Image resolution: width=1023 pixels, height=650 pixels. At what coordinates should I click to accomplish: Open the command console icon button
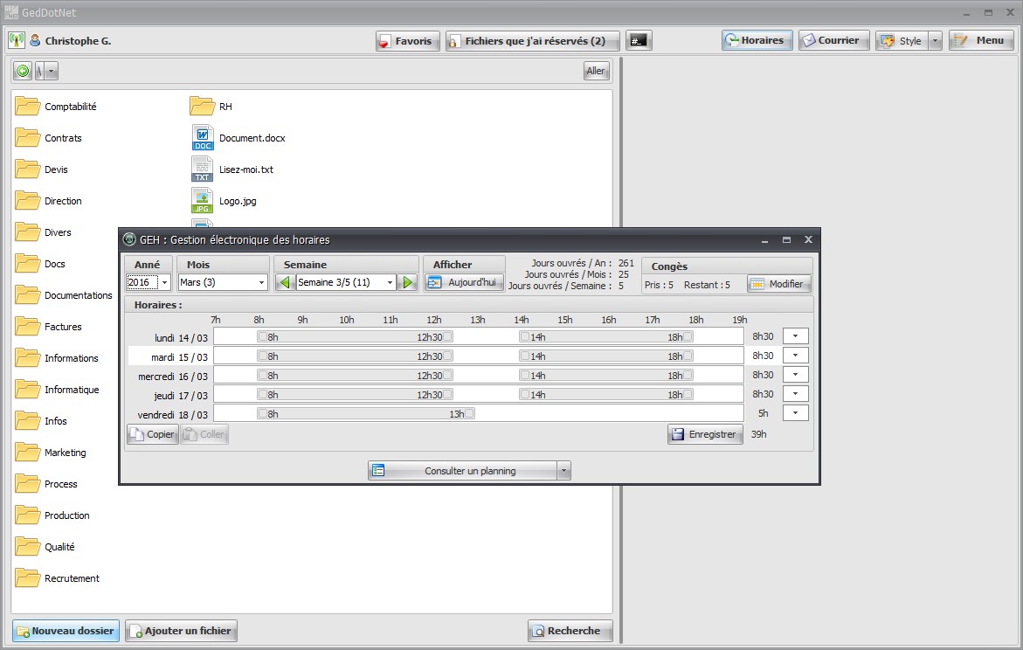point(638,40)
